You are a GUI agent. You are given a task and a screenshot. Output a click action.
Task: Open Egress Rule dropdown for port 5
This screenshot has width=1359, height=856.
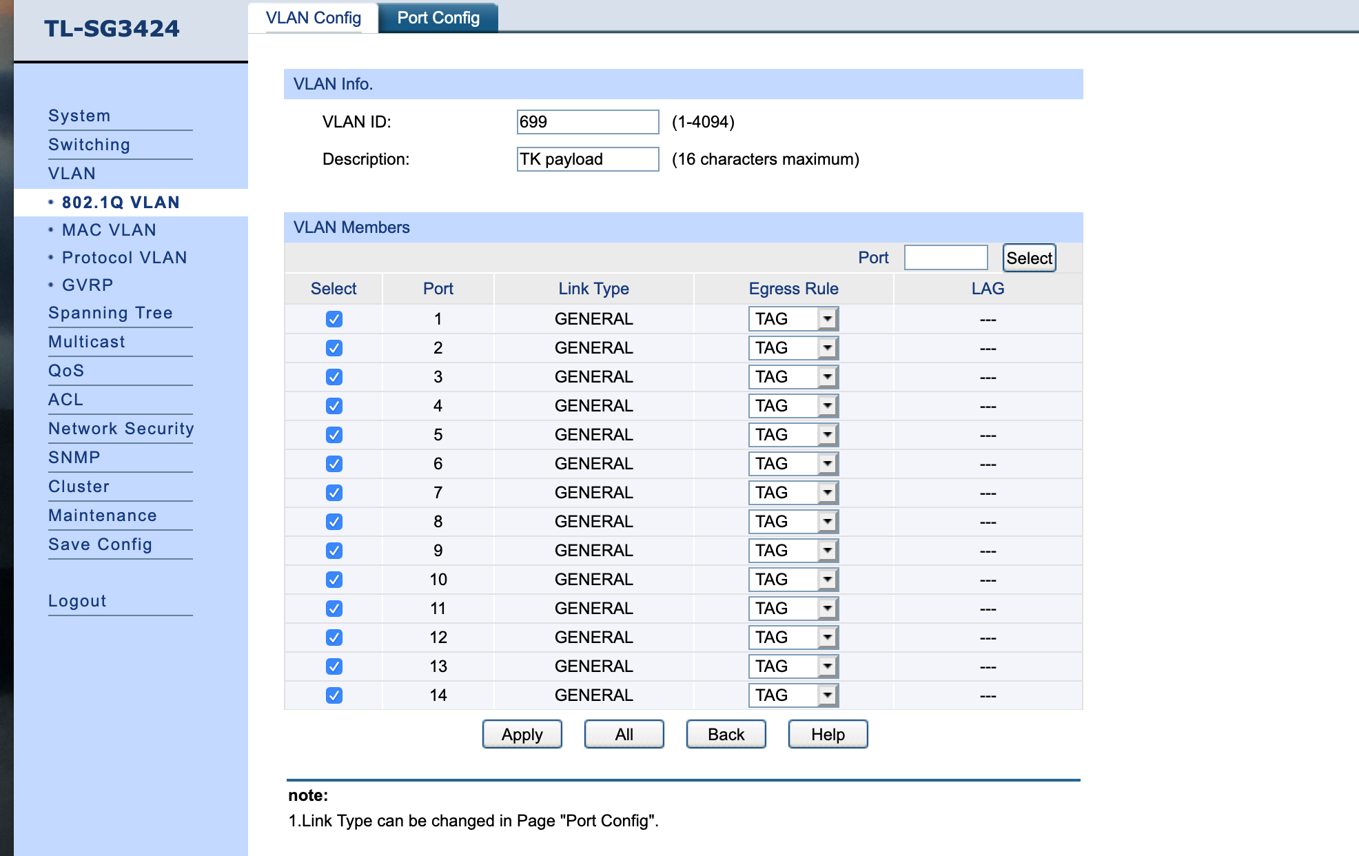pos(793,435)
